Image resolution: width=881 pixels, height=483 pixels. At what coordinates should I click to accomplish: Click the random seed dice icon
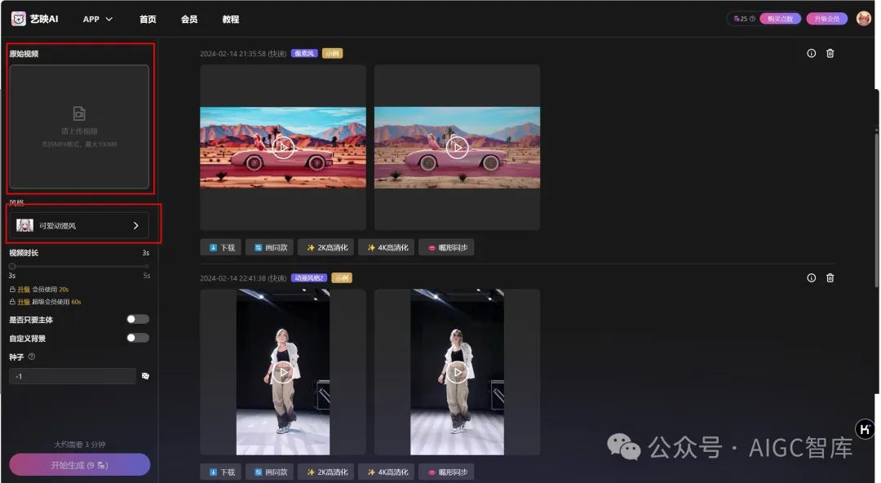click(145, 376)
